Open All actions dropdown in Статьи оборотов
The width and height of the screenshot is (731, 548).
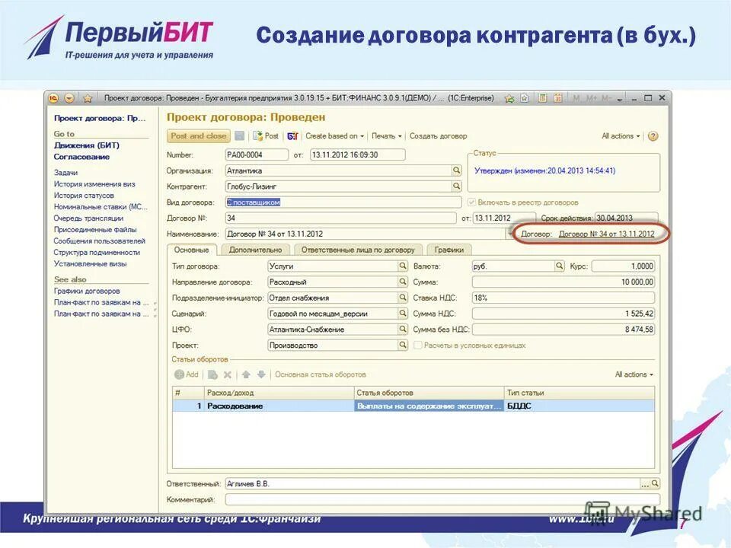click(634, 374)
